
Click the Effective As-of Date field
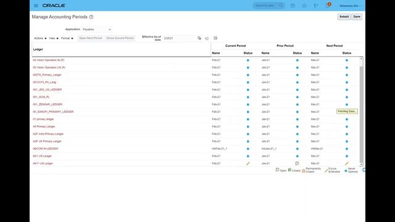[x=180, y=38]
